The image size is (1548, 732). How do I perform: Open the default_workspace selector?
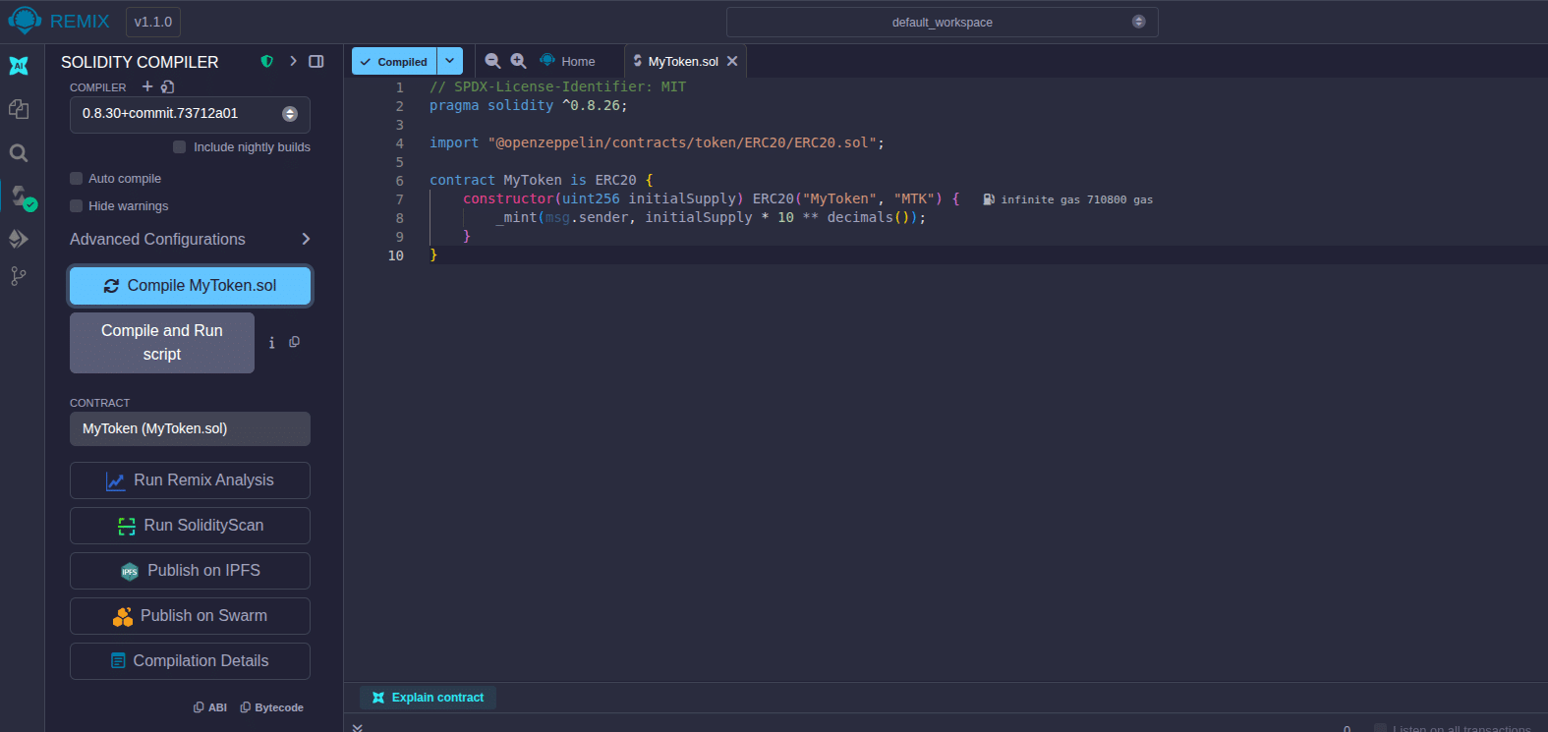pyautogui.click(x=942, y=22)
